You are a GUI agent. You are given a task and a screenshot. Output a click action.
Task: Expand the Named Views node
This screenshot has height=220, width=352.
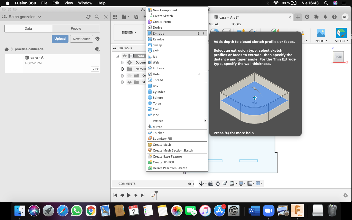pos(123,69)
